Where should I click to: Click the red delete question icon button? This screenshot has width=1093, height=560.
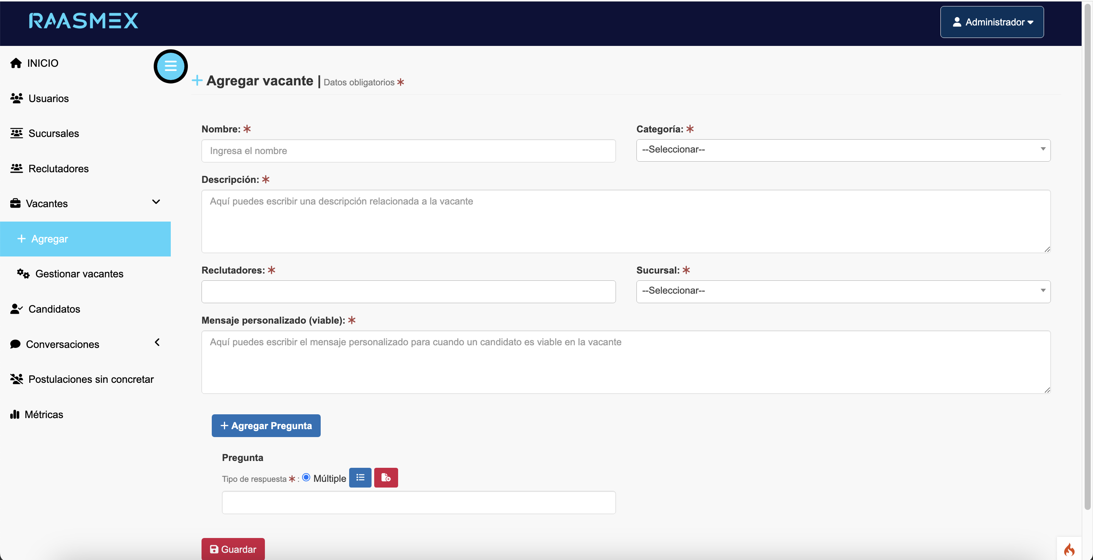pos(386,478)
